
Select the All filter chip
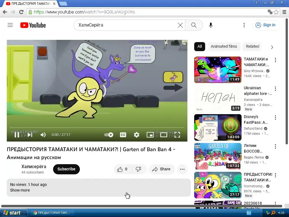click(x=200, y=47)
